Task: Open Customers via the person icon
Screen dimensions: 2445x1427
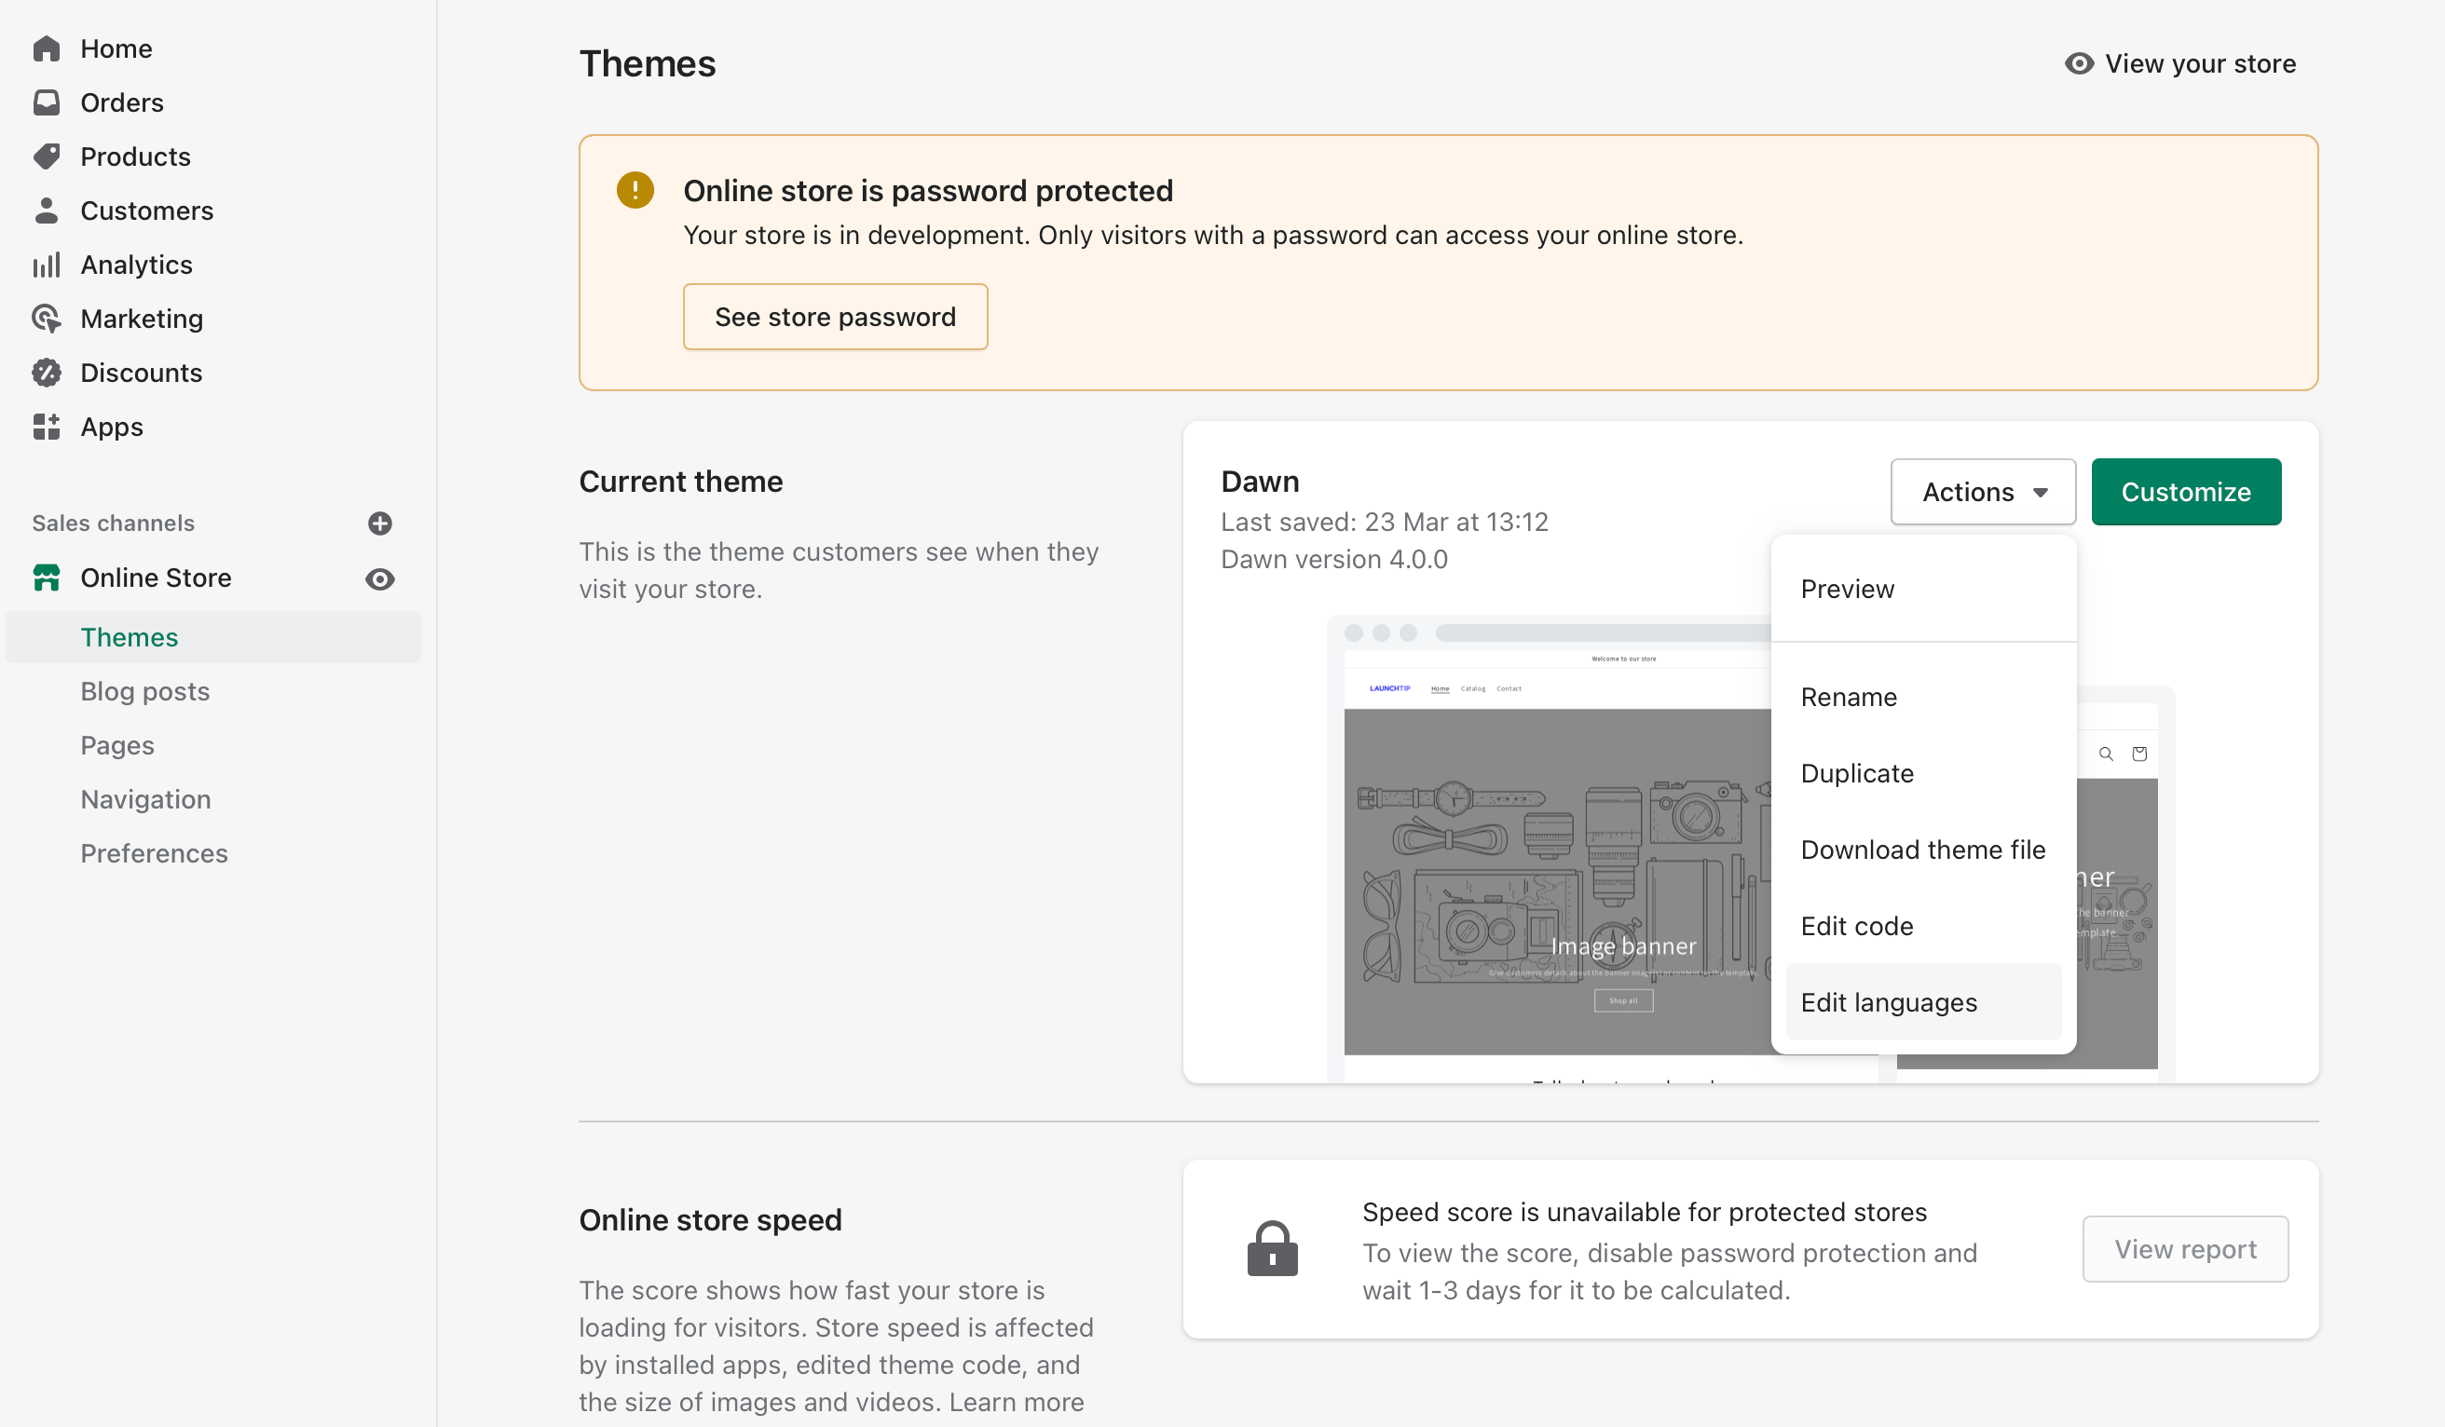Action: 46,211
